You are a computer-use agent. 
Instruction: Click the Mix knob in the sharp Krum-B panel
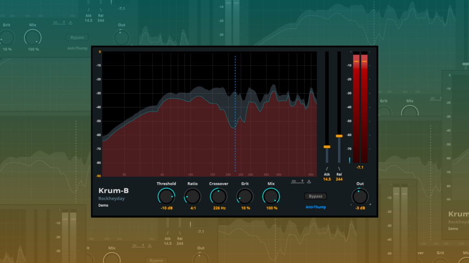coord(271,196)
